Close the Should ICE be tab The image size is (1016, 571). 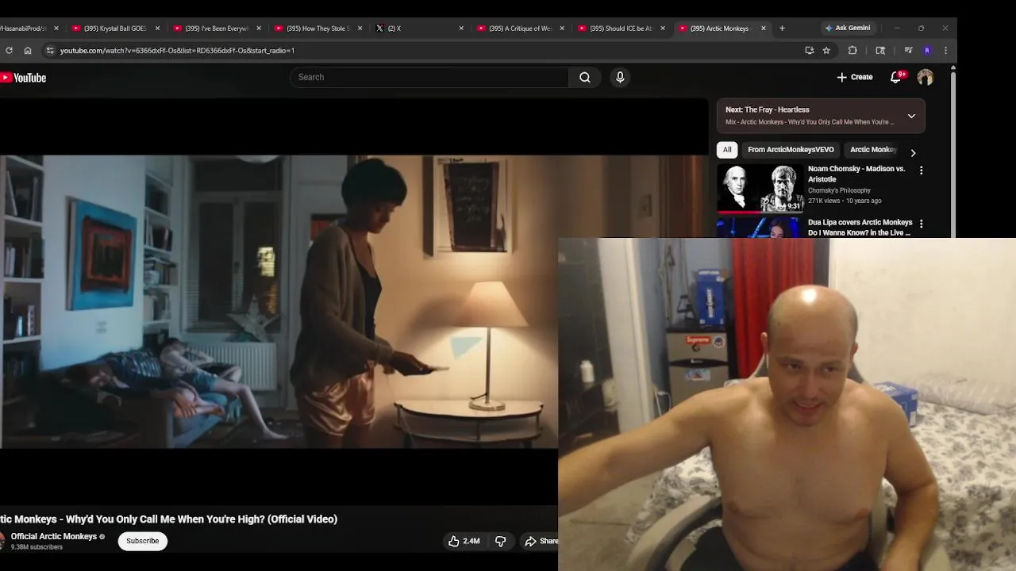coord(663,28)
